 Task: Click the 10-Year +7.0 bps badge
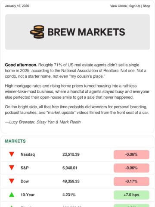[131, 195]
